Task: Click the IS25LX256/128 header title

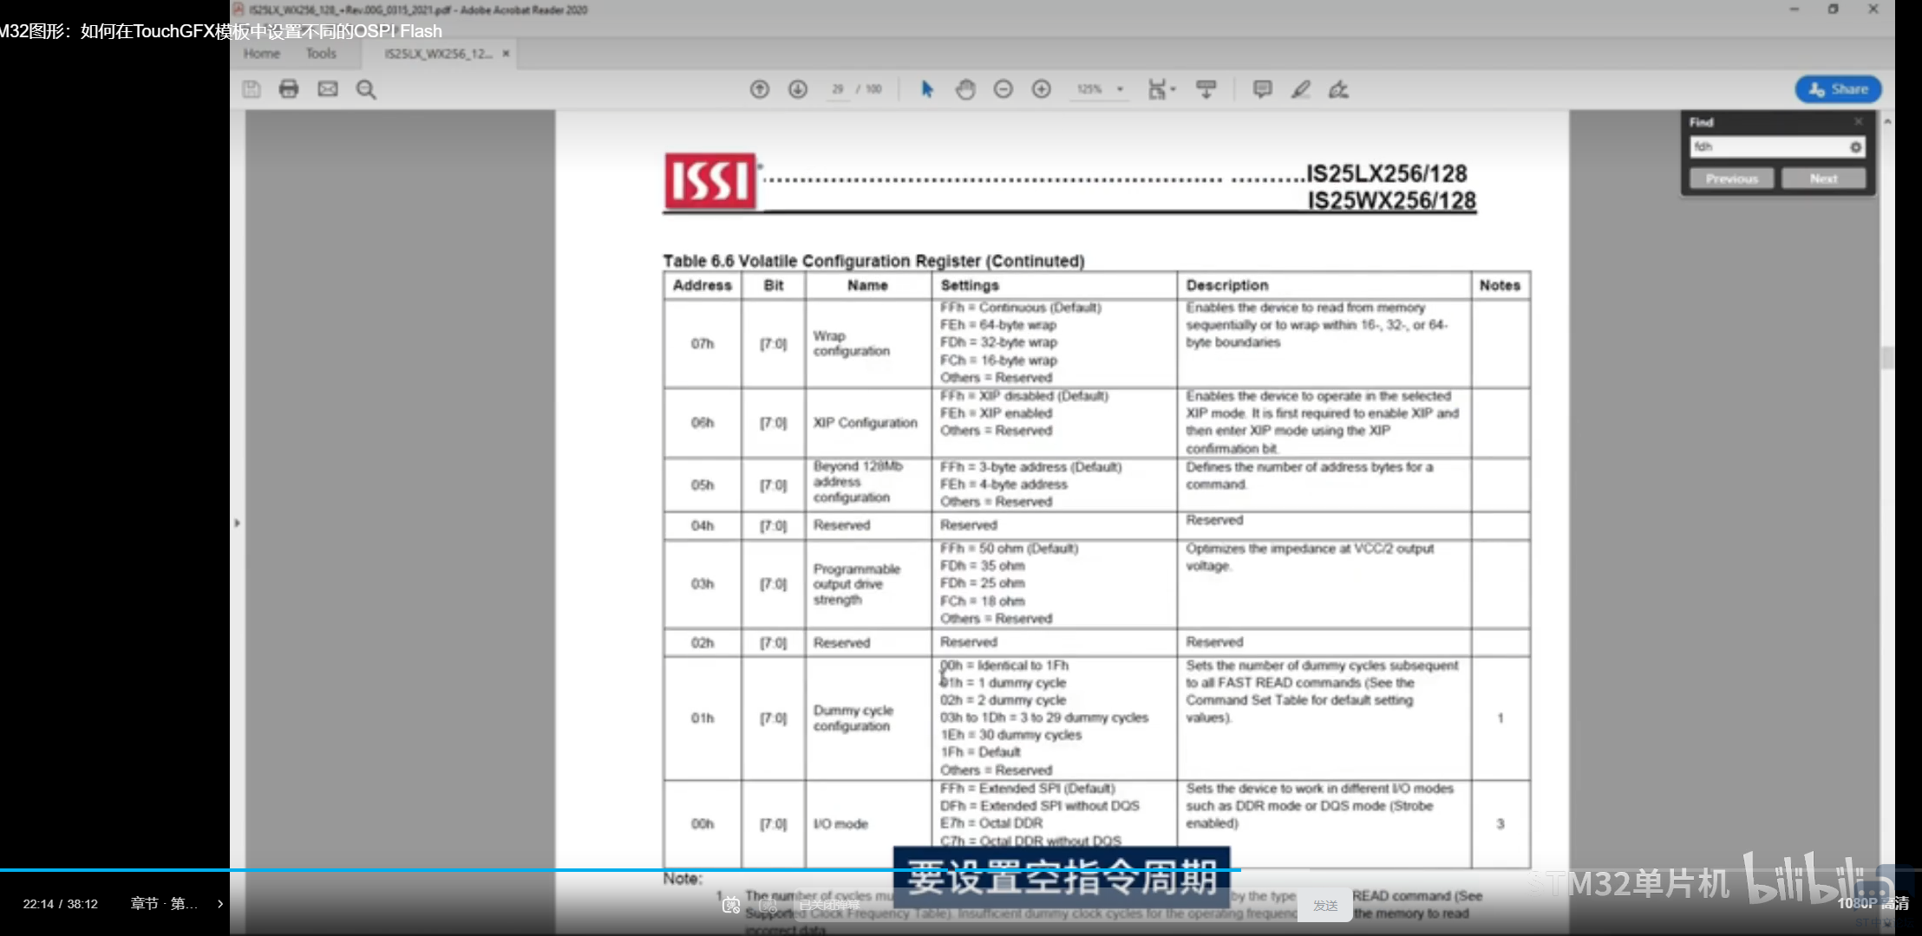Action: pyautogui.click(x=1386, y=173)
